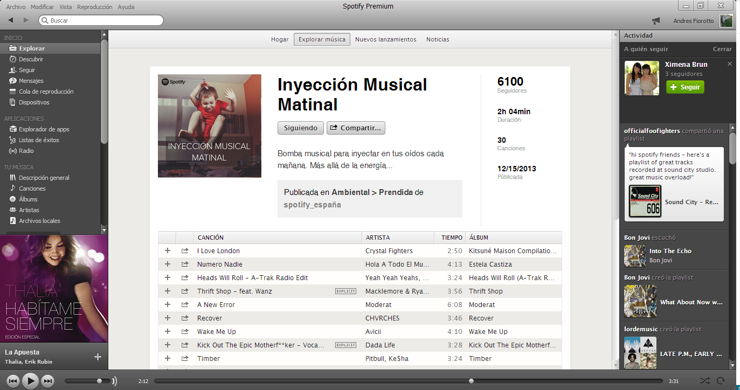Dismiss Ximena Brun suggestion
Viewport: 740px width, 390px height.
point(730,64)
